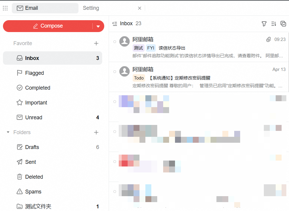This screenshot has height=211, width=289.
Task: Open the email 【系统通知】定期修改密码提醒
Action: 199,77
